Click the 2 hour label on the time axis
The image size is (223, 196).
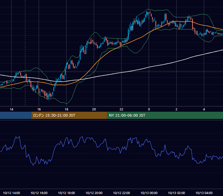click(x=176, y=109)
